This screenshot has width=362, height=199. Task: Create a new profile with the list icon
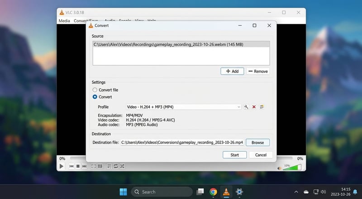click(262, 107)
